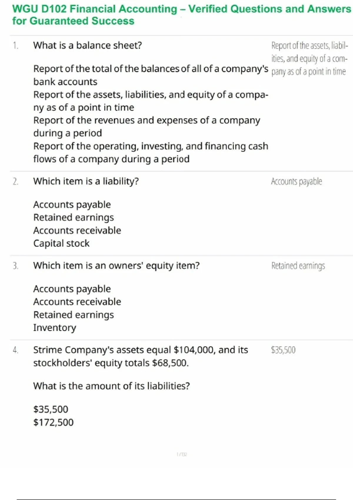Click question number 1 marker

pos(16,46)
